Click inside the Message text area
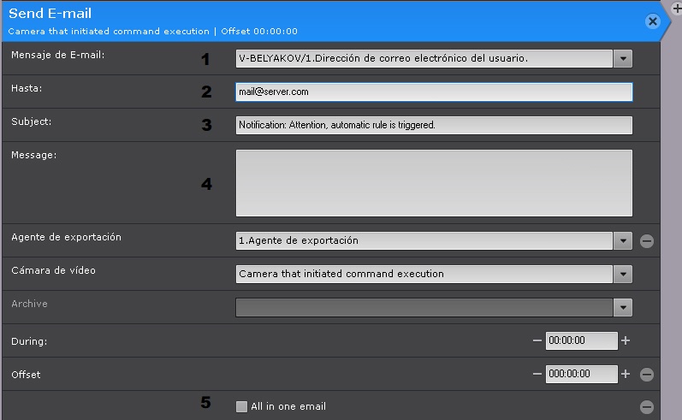 coord(434,182)
